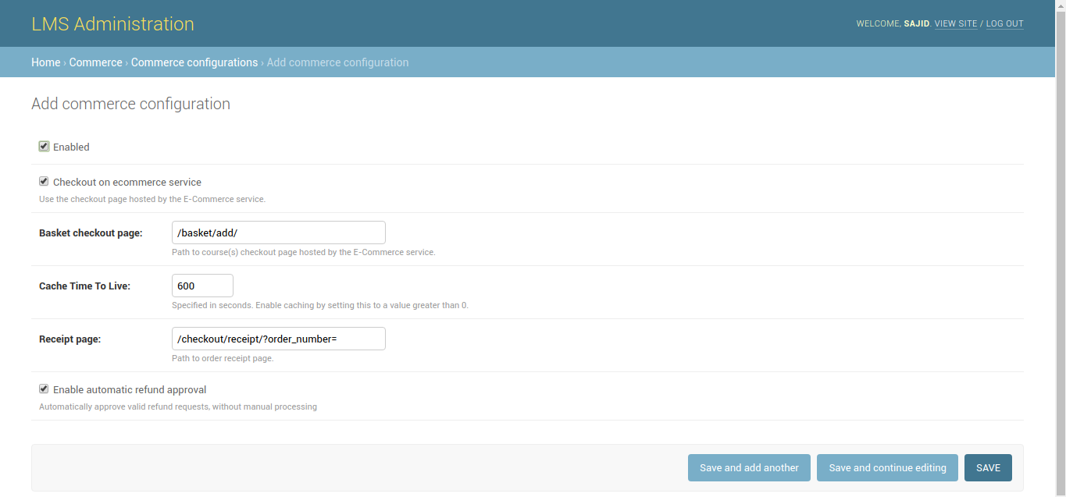Image resolution: width=1066 pixels, height=497 pixels.
Task: Navigate to Commerce via breadcrumb
Action: click(x=94, y=62)
